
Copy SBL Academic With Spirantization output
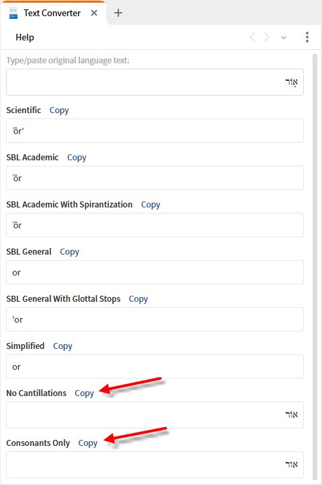pyautogui.click(x=151, y=205)
